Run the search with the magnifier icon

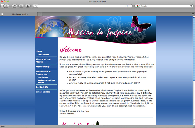[x=191, y=6]
